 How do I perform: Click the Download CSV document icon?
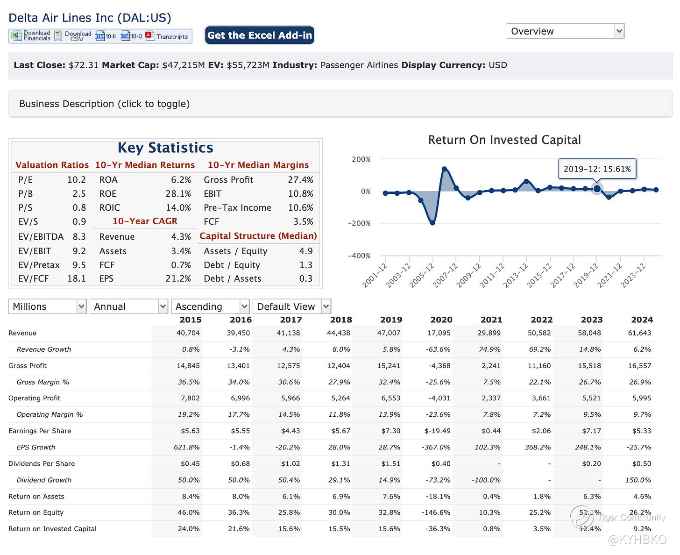pos(58,36)
